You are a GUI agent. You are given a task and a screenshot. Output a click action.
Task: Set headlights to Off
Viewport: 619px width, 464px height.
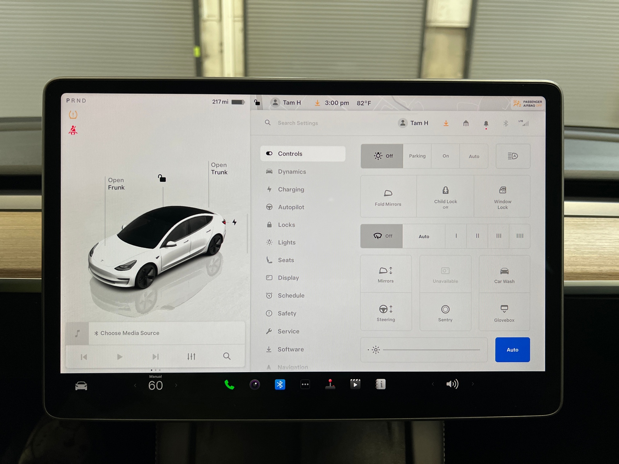(x=382, y=156)
